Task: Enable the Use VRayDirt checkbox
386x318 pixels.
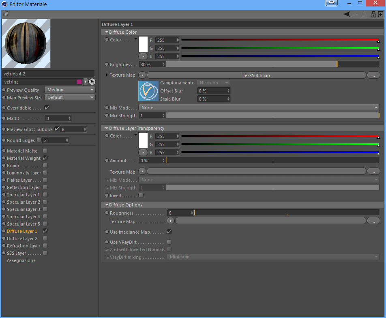Action: (169, 242)
